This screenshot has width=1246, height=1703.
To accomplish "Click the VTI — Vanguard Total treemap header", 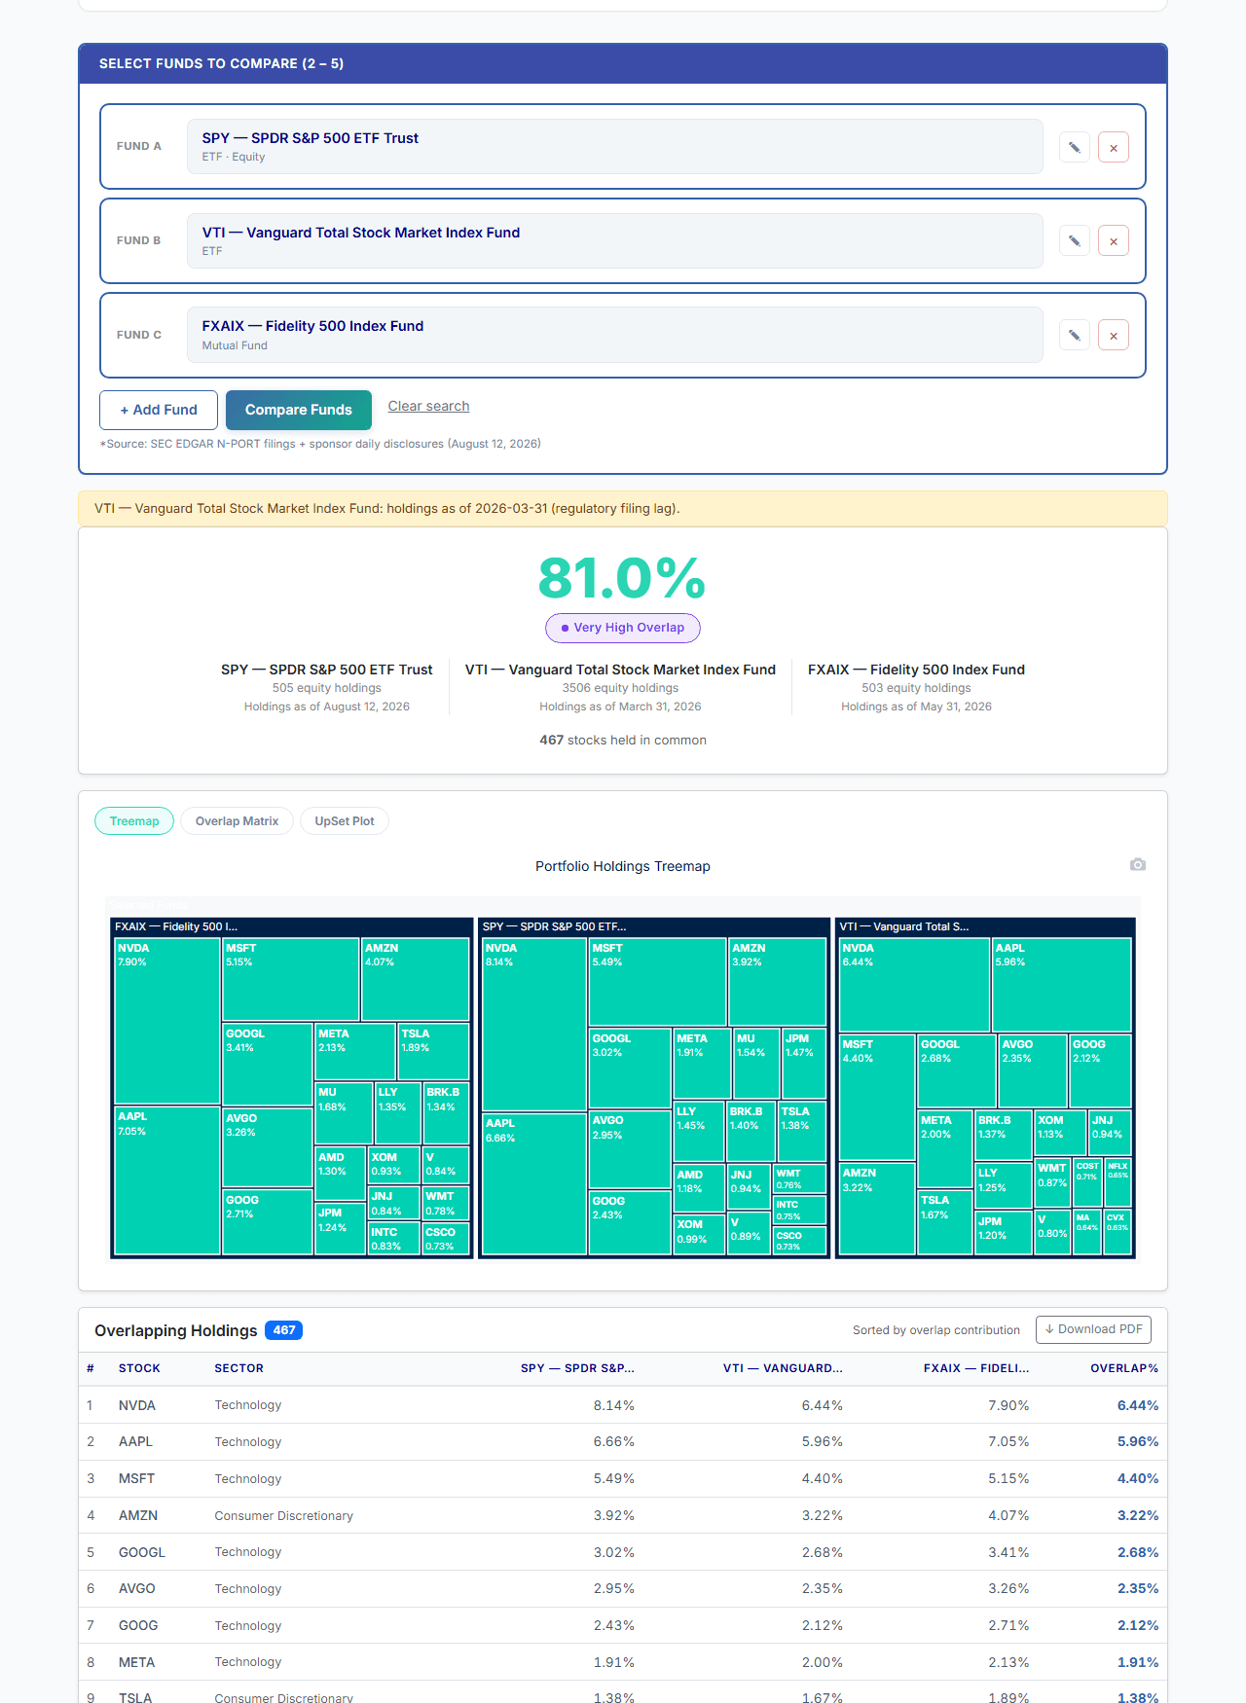I will pos(985,926).
